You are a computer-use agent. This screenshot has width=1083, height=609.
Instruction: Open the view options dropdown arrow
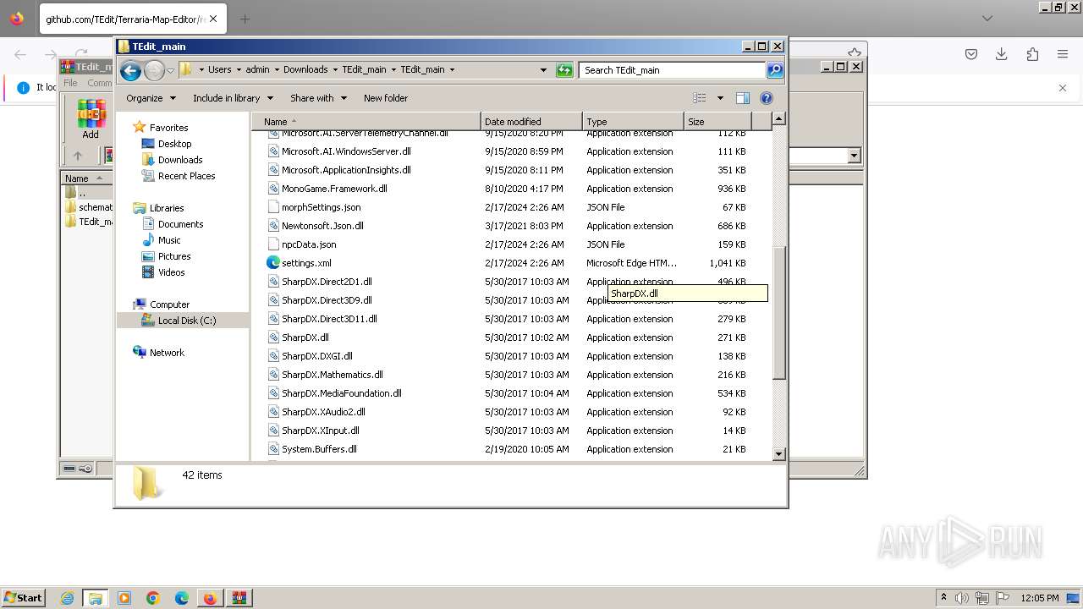(x=720, y=98)
